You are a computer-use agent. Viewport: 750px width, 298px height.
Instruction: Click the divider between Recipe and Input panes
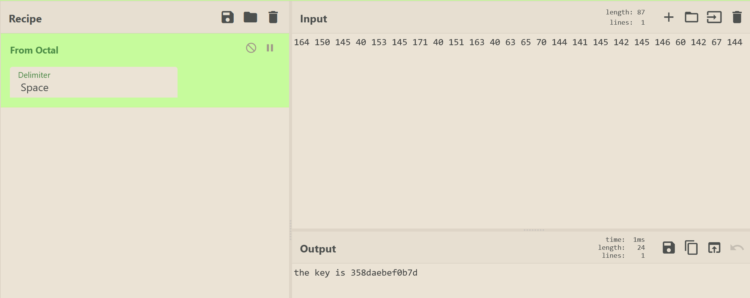[x=291, y=230]
